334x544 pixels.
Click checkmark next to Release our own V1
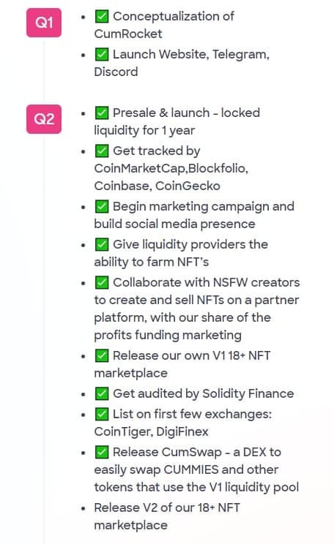pos(102,355)
